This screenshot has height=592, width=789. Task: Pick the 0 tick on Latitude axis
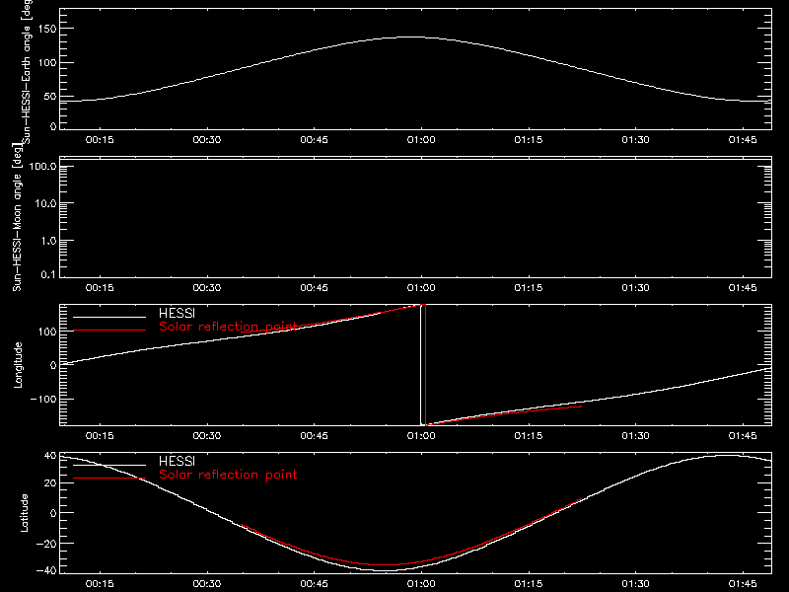pos(53,513)
